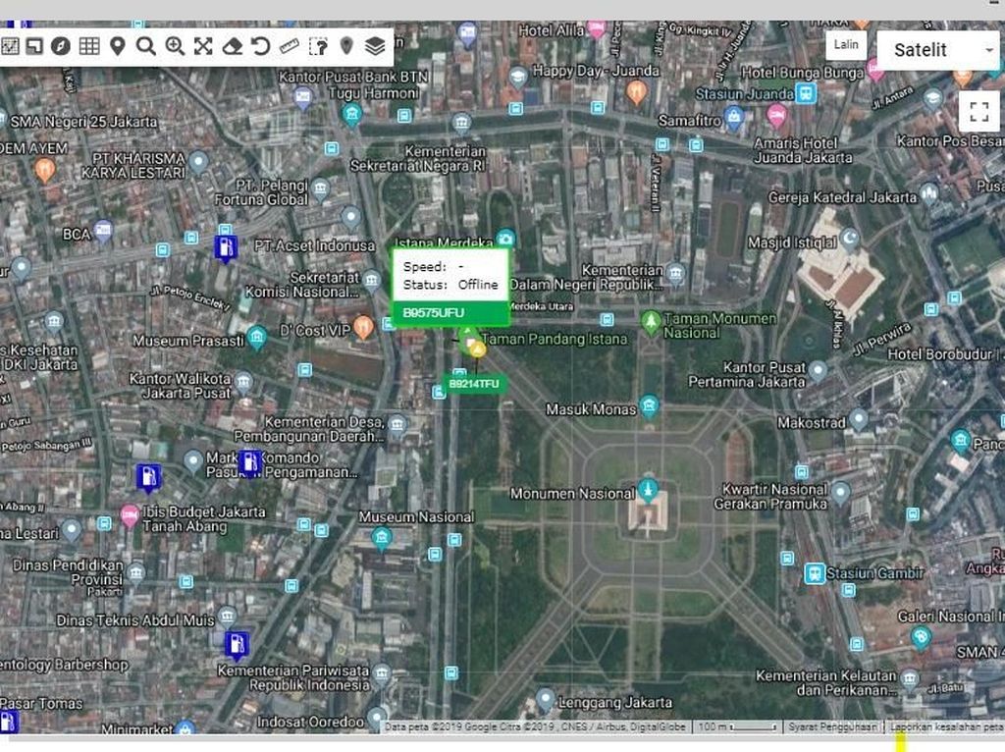This screenshot has height=752, width=1005.
Task: Click the fit-to-extent arrows icon
Action: pos(203,45)
